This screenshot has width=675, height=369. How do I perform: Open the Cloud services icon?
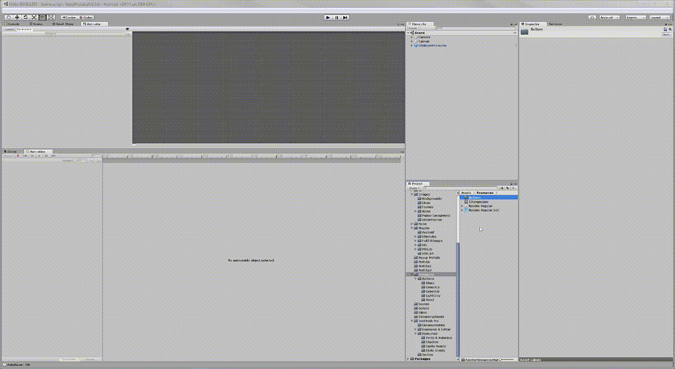click(x=592, y=17)
